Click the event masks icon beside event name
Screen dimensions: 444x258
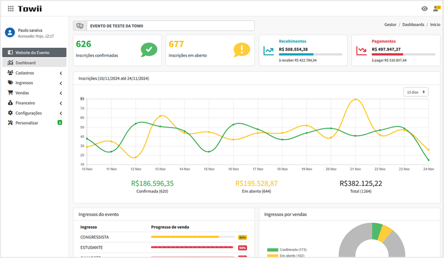pyautogui.click(x=80, y=26)
